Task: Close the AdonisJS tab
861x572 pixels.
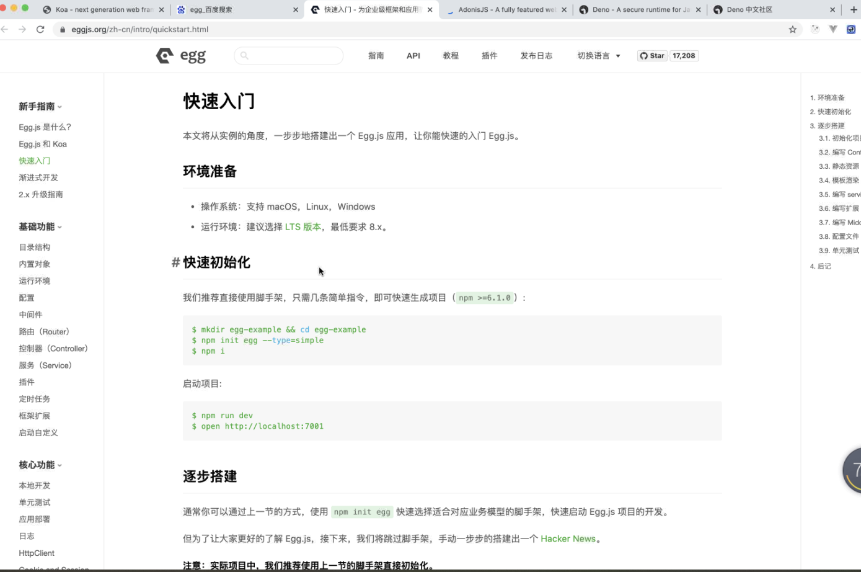Action: (x=564, y=10)
